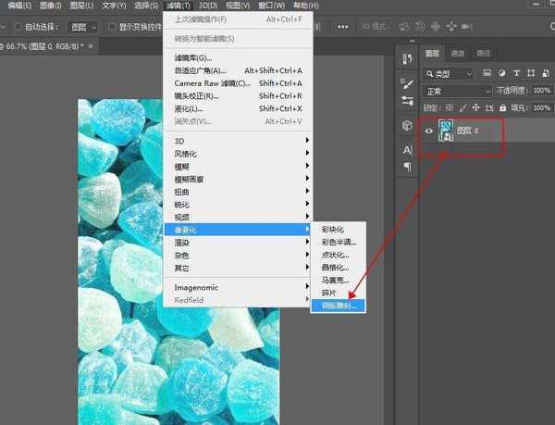The image size is (555, 425).
Task: Open the 类型 layer filter dropdown
Action: click(x=450, y=73)
